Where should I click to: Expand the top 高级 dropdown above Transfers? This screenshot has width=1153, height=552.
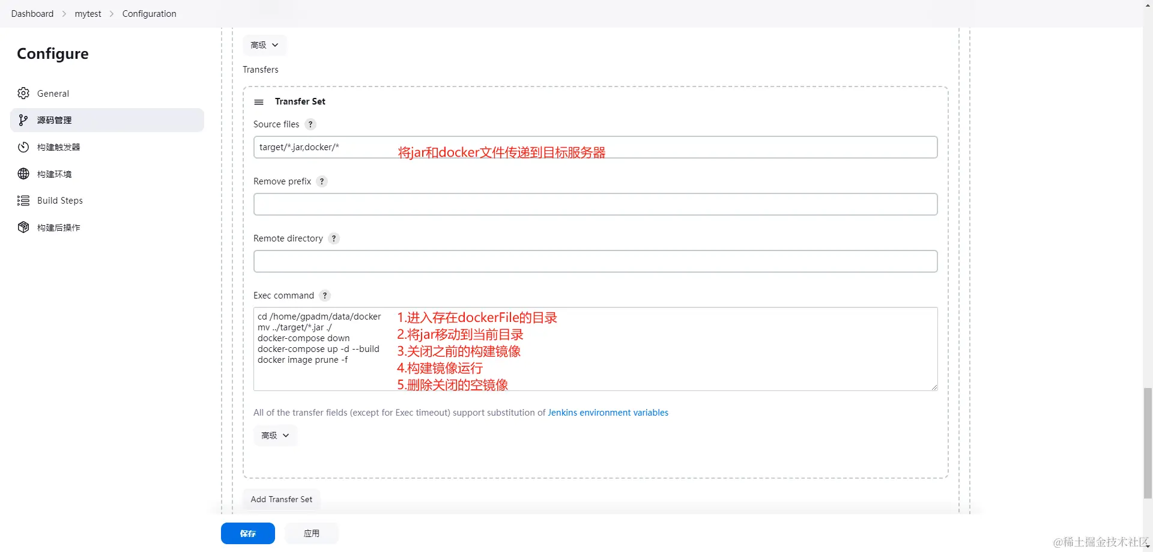pyautogui.click(x=265, y=45)
